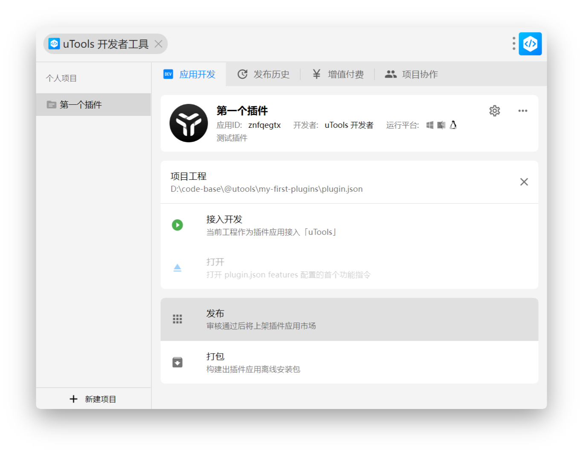Click the Linux penguin platform icon
Viewport: 583px width, 455px height.
453,125
